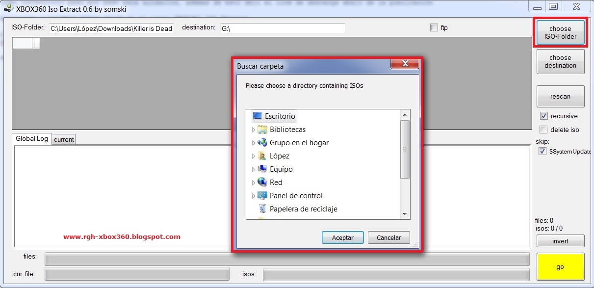Close the Buscar carpeta dialog

tap(405, 64)
